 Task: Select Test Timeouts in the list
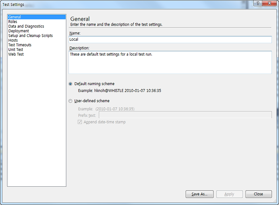point(20,45)
